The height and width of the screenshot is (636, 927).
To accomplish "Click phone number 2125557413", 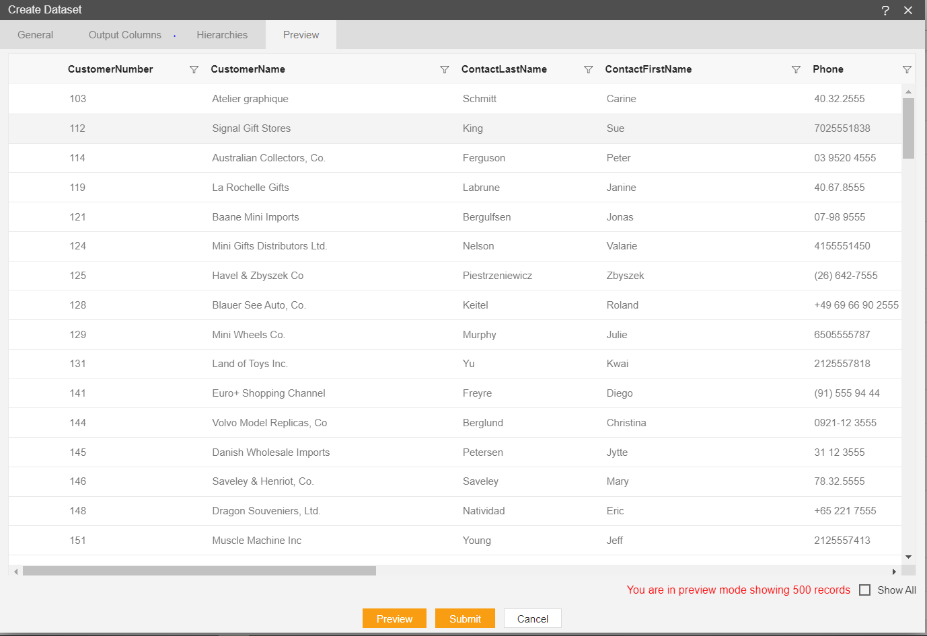I will [x=842, y=541].
